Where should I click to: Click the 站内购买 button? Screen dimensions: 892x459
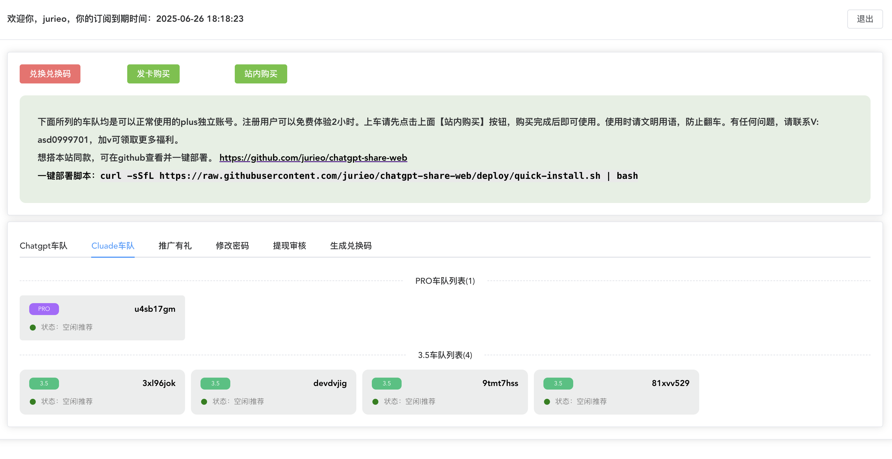click(260, 74)
